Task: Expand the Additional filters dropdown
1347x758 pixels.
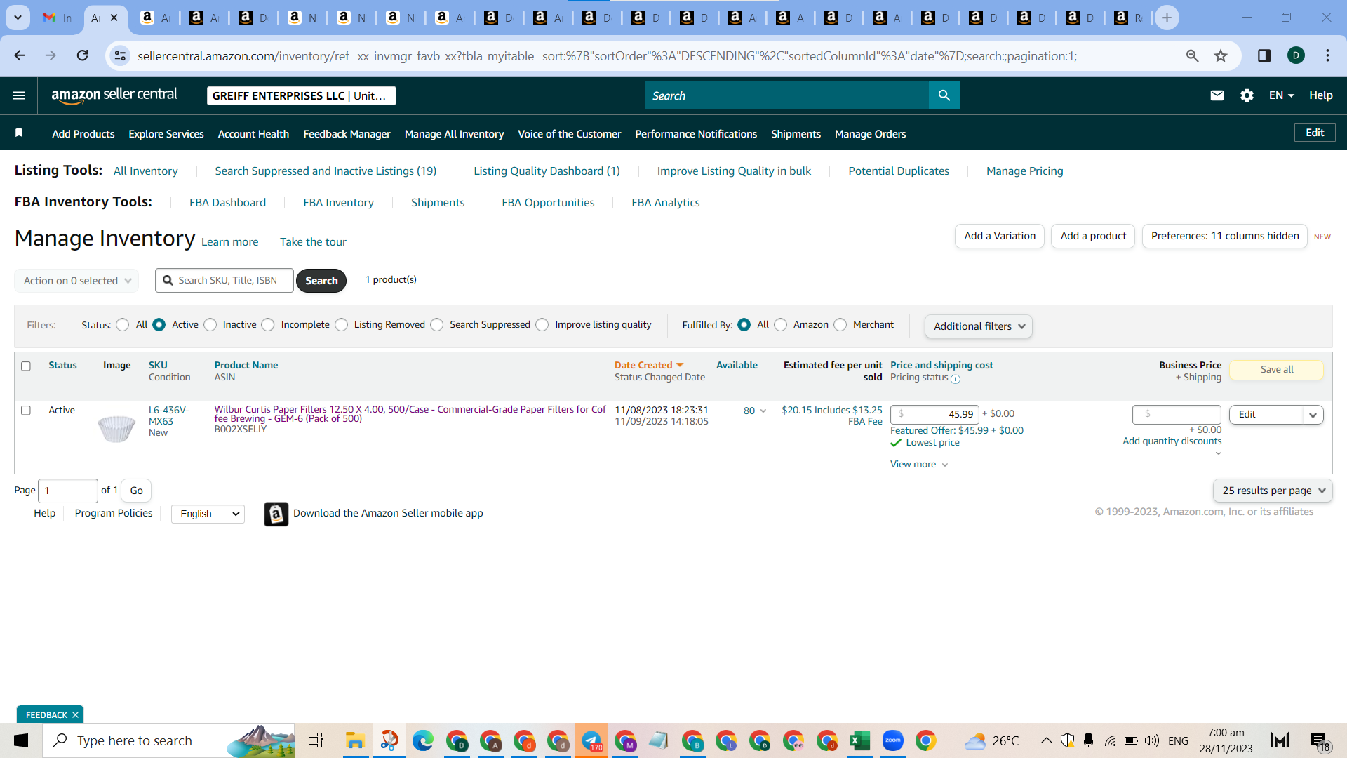Action: click(x=978, y=326)
